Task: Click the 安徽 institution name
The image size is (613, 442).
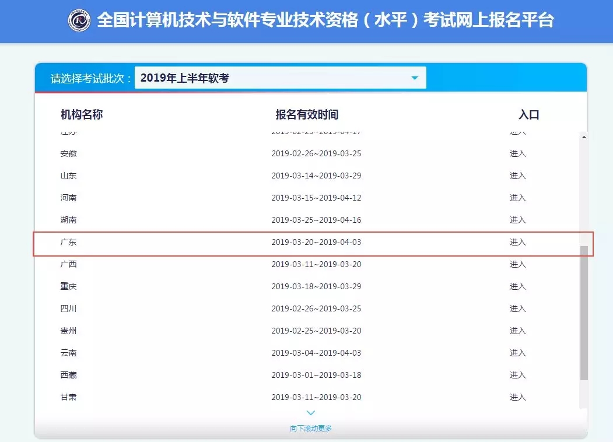Action: point(68,153)
